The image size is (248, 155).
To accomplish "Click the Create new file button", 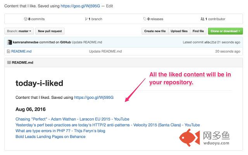I will (155, 31).
